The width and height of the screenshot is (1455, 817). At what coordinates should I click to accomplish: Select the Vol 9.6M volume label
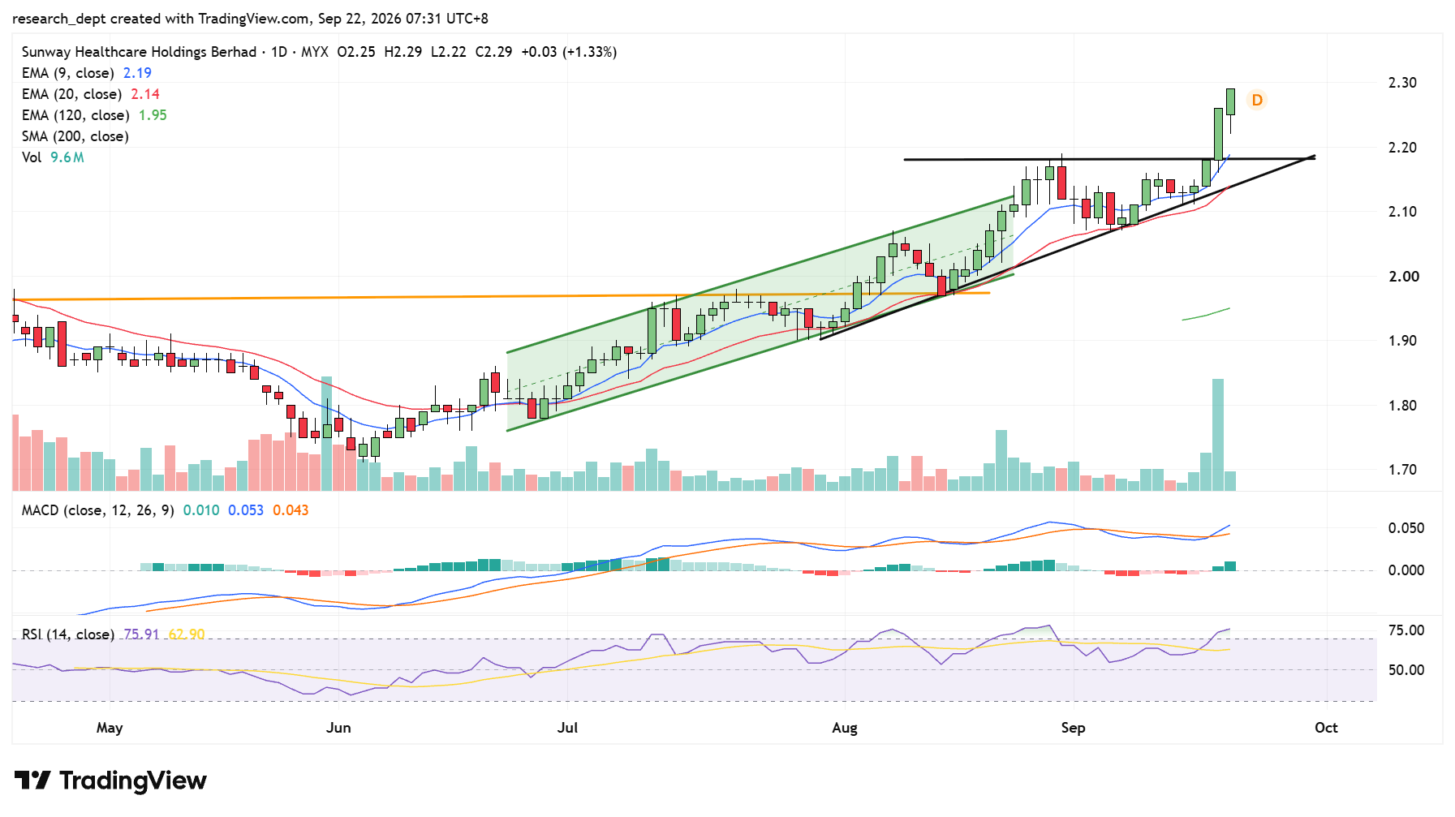[53, 157]
